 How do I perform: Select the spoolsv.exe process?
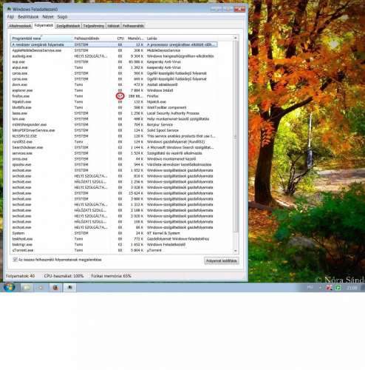coord(114,164)
